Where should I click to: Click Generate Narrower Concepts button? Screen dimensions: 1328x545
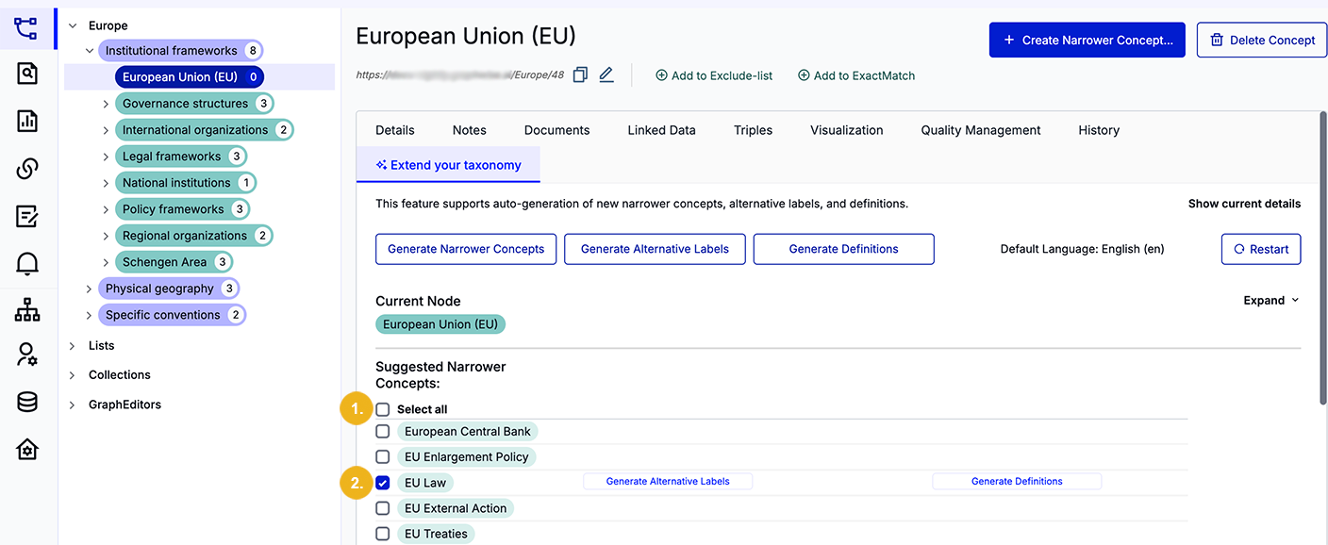pos(466,249)
